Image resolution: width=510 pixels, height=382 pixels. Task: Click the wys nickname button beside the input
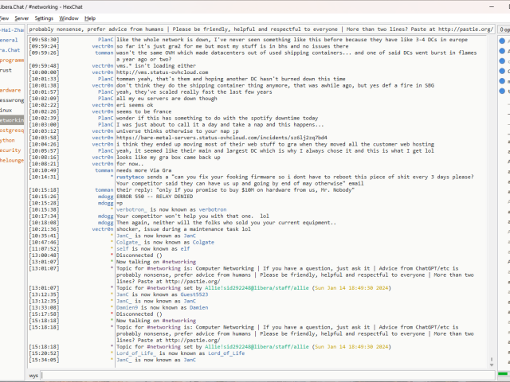tap(33, 375)
